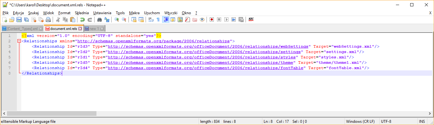Toggle the Function List panel icon
The width and height of the screenshot is (434, 125).
coord(187,20)
